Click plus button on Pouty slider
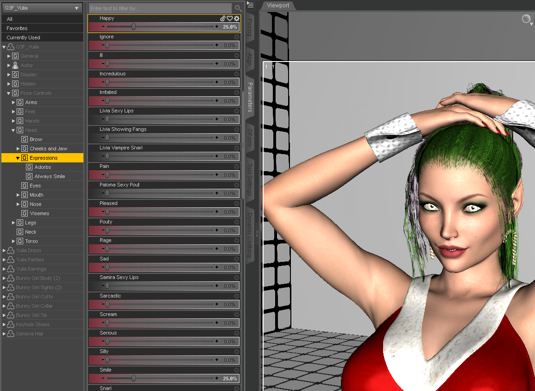This screenshot has height=391, width=535. point(217,230)
